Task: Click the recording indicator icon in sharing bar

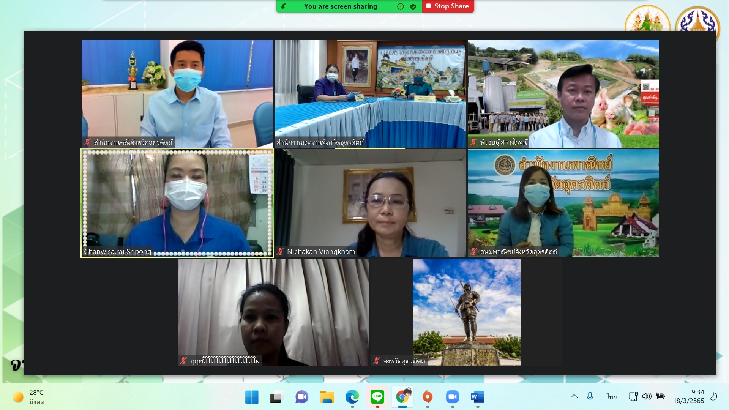Action: (400, 6)
